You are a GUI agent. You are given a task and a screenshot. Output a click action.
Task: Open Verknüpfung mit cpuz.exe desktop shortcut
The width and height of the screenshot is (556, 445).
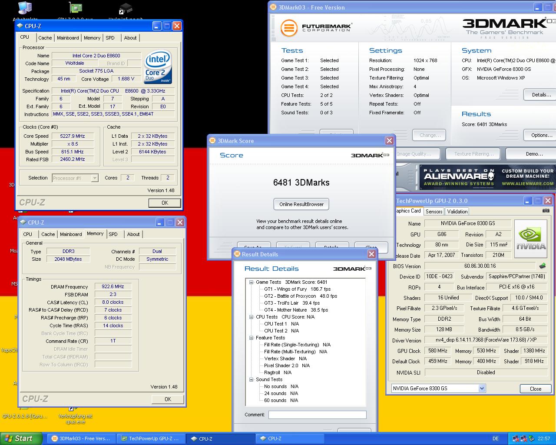[75, 415]
